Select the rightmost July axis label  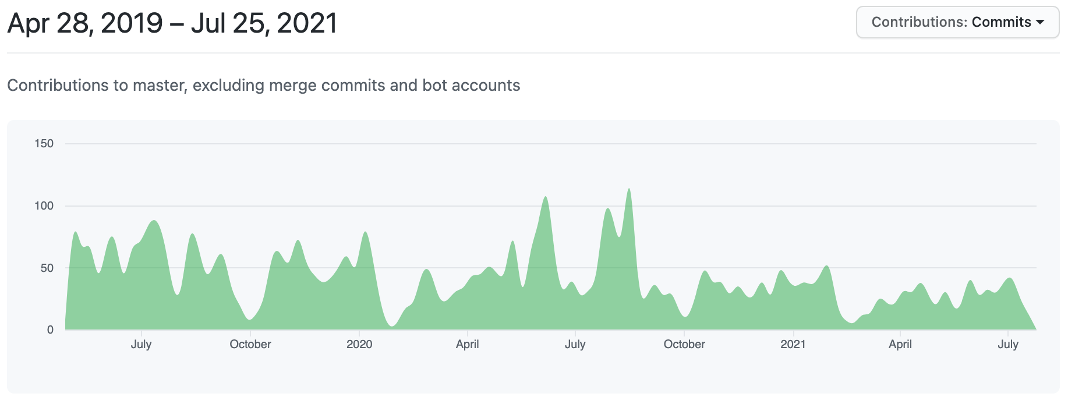tap(1007, 344)
